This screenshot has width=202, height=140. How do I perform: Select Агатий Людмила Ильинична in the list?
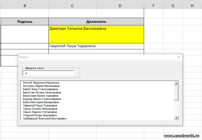(41, 83)
